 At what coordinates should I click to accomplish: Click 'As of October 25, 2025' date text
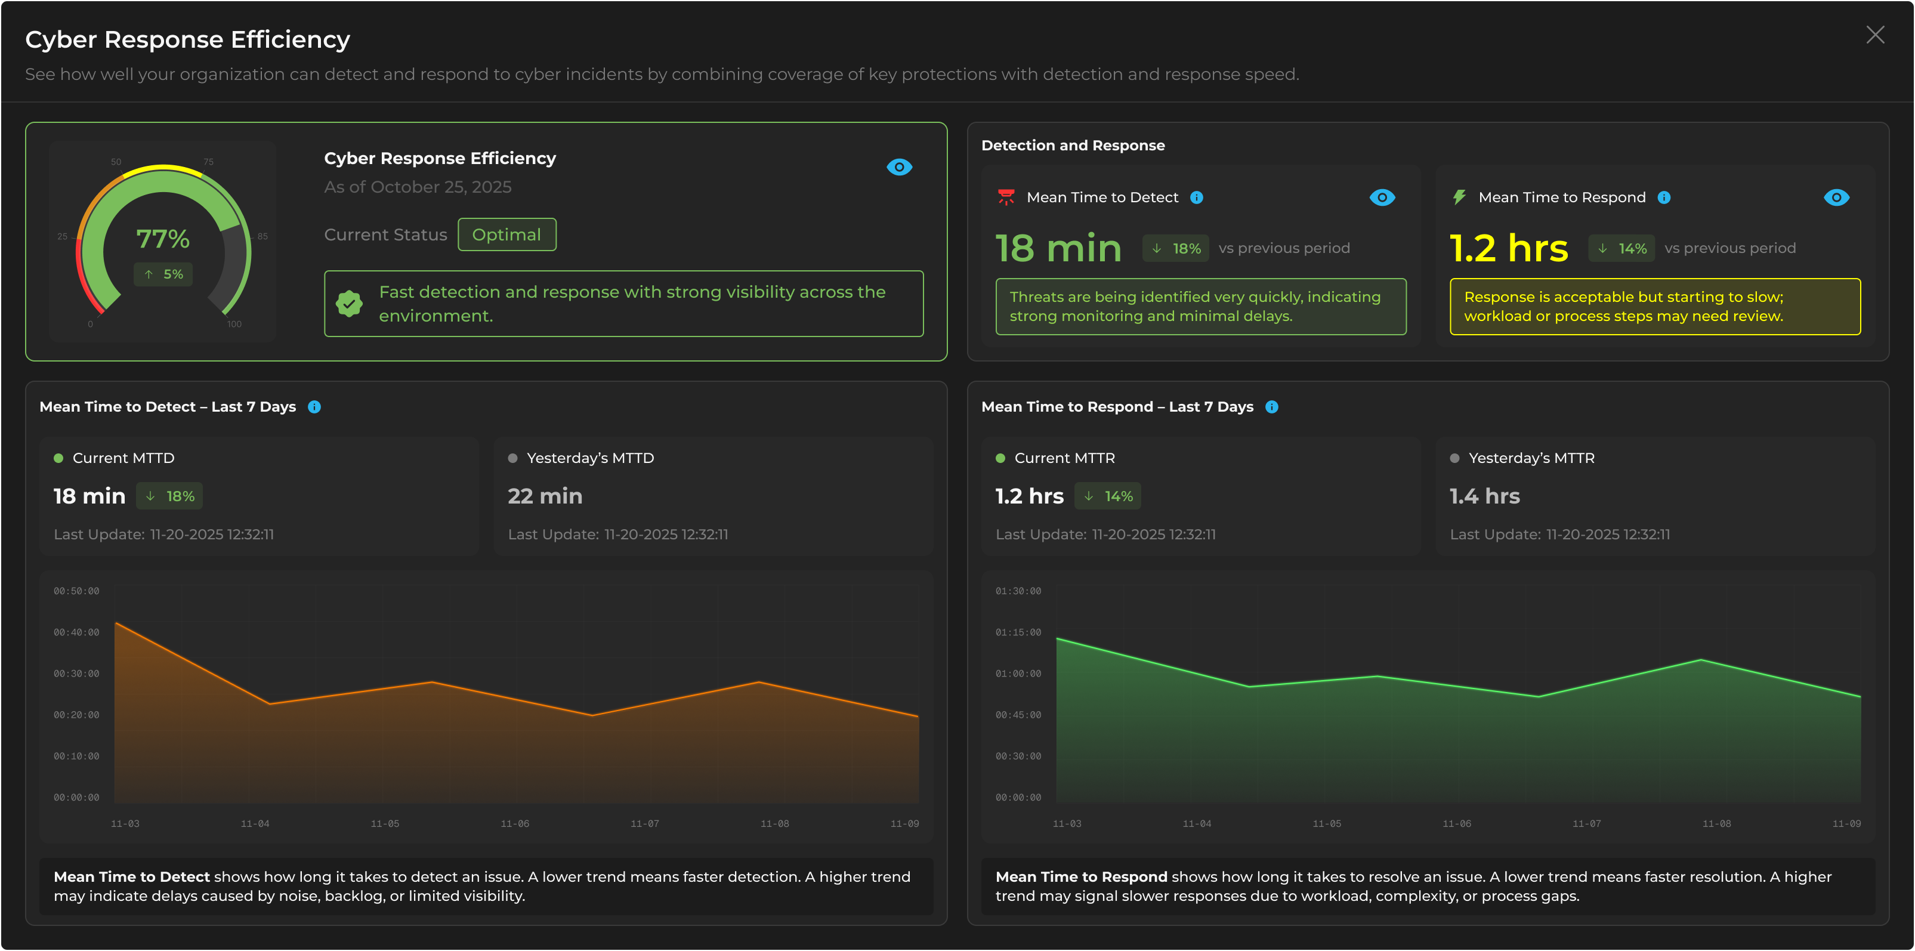point(418,187)
